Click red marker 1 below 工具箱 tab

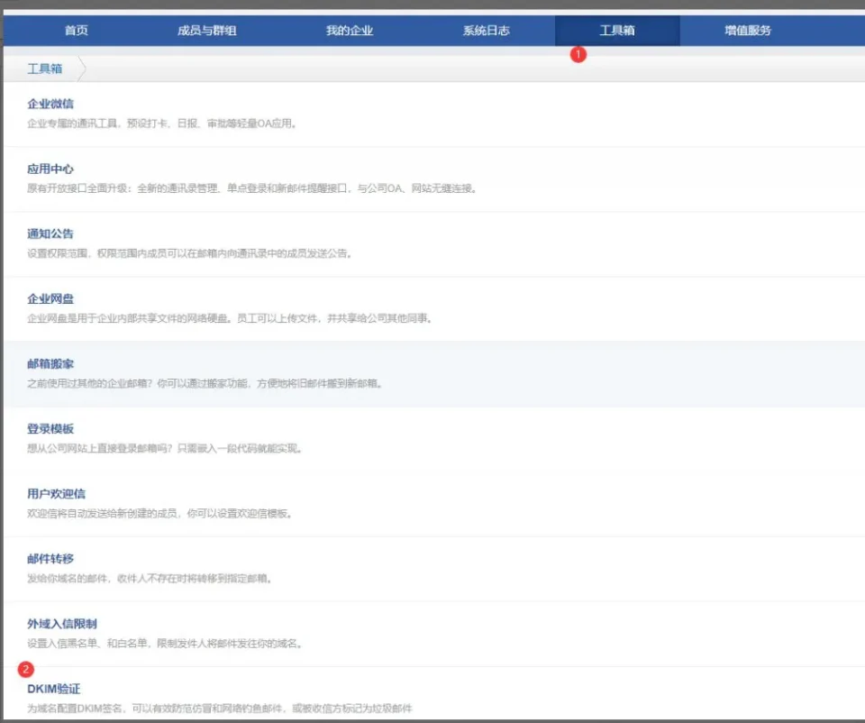[x=578, y=54]
